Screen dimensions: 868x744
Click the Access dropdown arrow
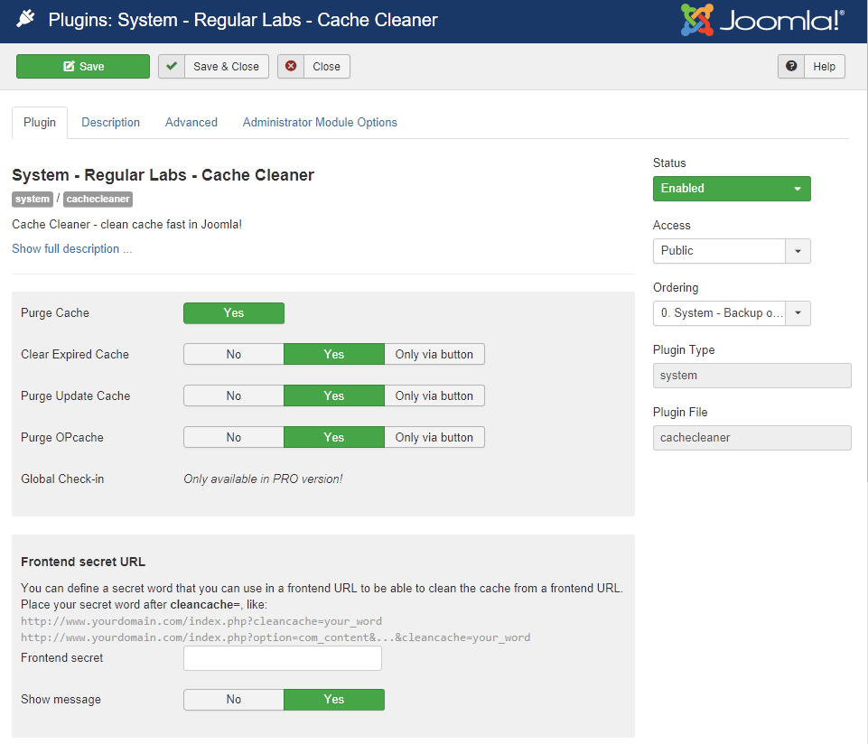[x=798, y=251]
